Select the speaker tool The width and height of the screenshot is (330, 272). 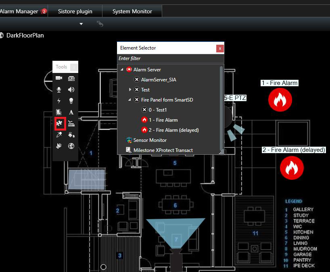pyautogui.click(x=71, y=89)
